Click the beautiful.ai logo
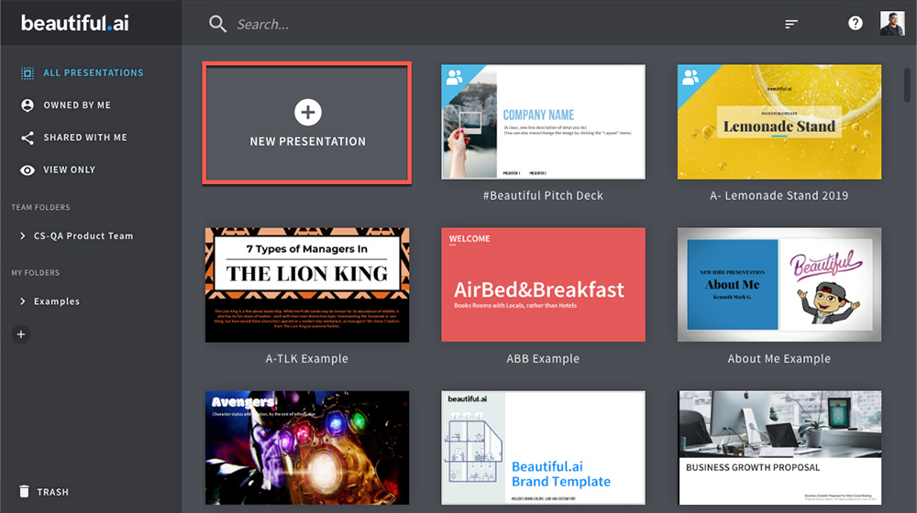 click(x=75, y=24)
